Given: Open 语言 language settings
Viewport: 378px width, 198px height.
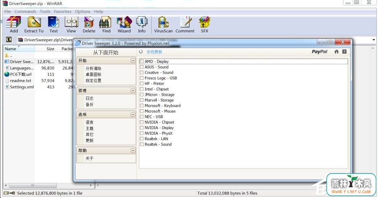Looking at the screenshot, I should [x=90, y=122].
